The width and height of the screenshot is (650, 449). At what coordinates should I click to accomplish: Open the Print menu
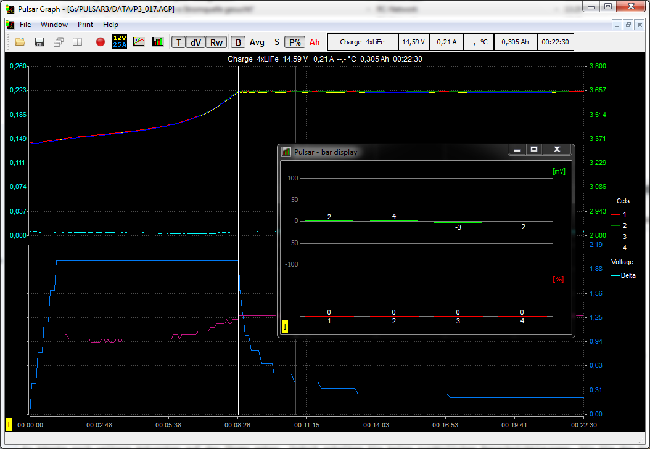(x=85, y=25)
